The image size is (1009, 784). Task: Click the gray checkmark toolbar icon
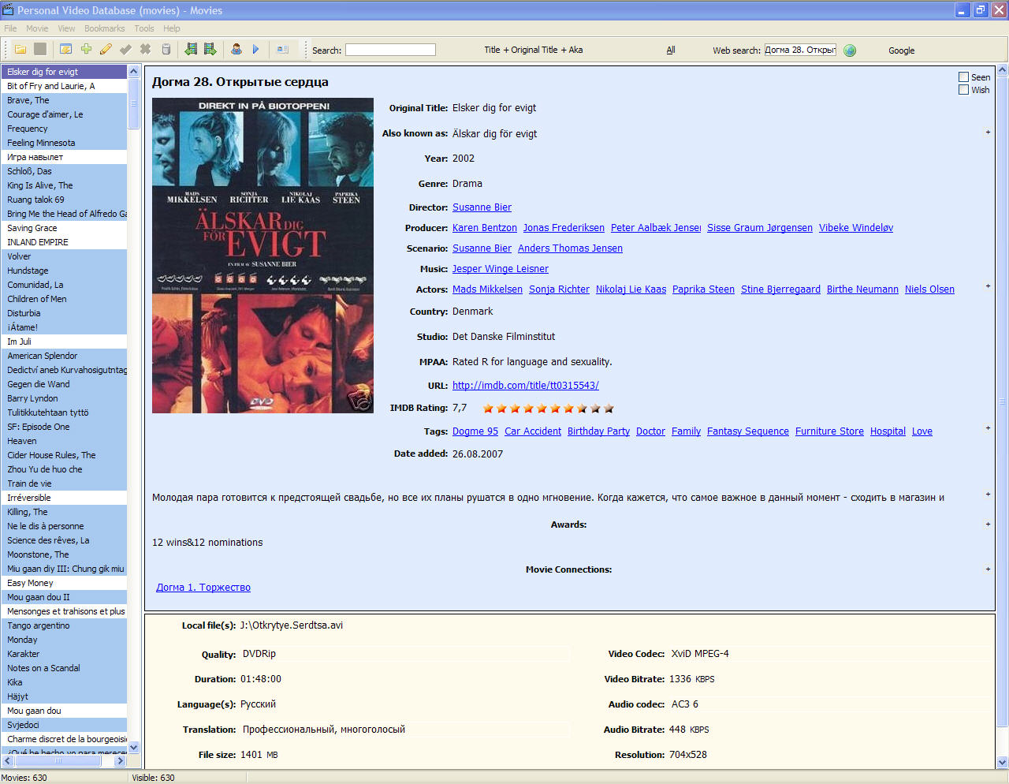[x=125, y=49]
